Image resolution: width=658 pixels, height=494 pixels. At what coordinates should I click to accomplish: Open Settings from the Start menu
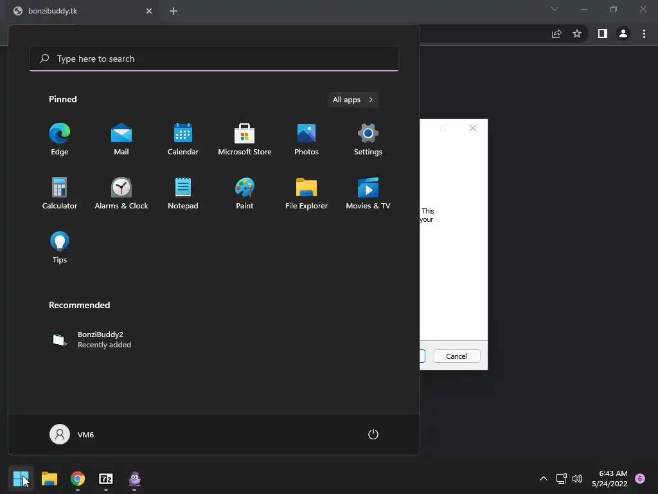(368, 140)
